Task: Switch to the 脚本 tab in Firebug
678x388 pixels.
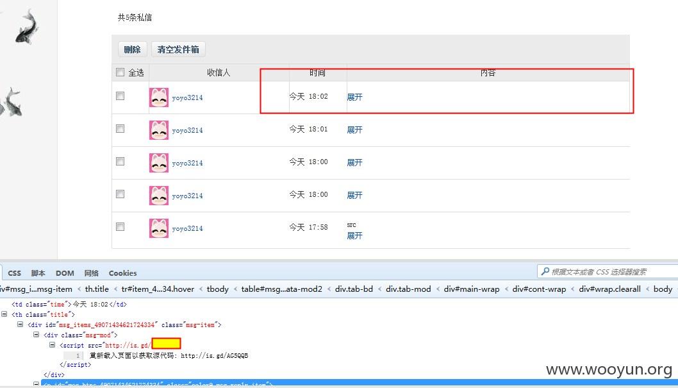Action: pos(38,273)
